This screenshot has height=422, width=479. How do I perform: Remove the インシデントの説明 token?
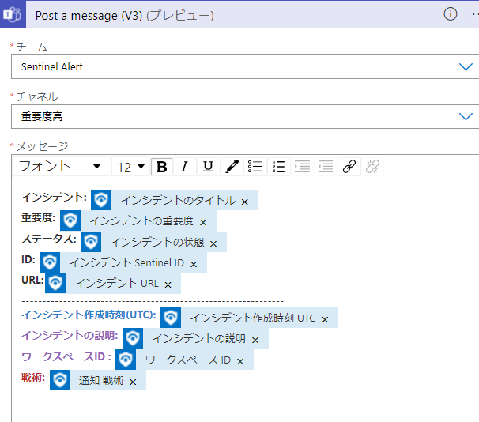pyautogui.click(x=255, y=340)
